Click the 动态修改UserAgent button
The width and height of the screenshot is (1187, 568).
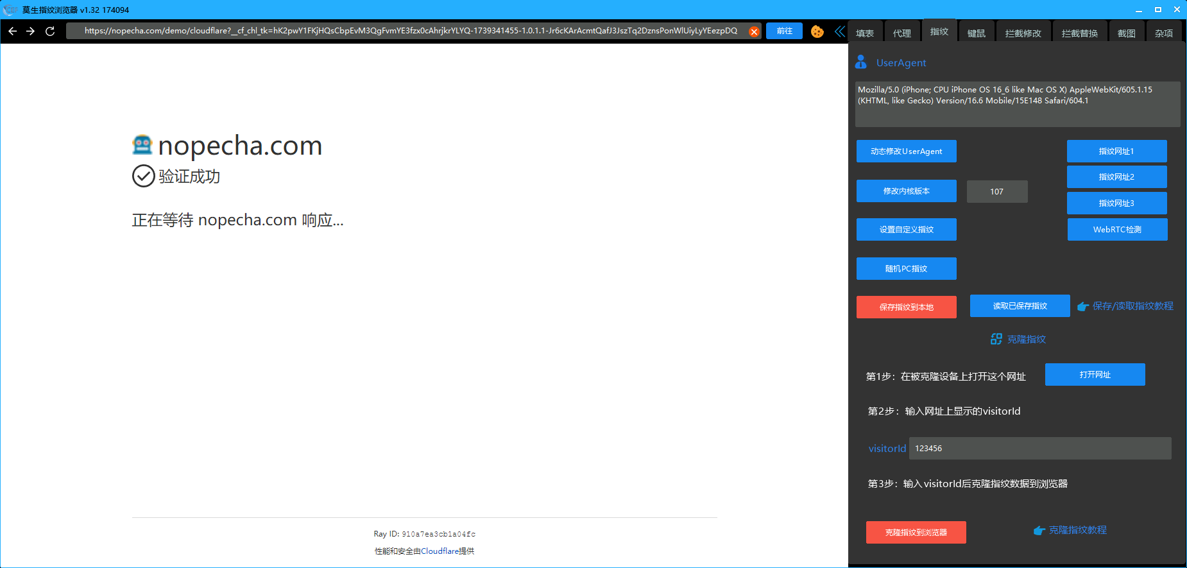point(906,151)
